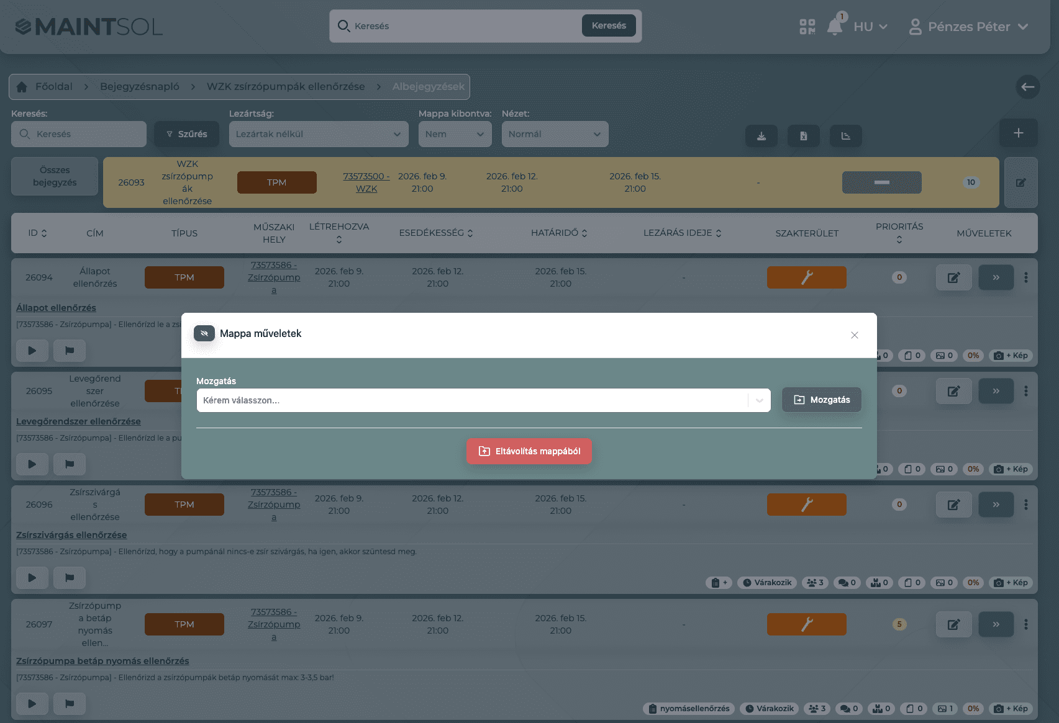The height and width of the screenshot is (723, 1059).
Task: Click the plus icon to add entry
Action: click(x=1018, y=133)
